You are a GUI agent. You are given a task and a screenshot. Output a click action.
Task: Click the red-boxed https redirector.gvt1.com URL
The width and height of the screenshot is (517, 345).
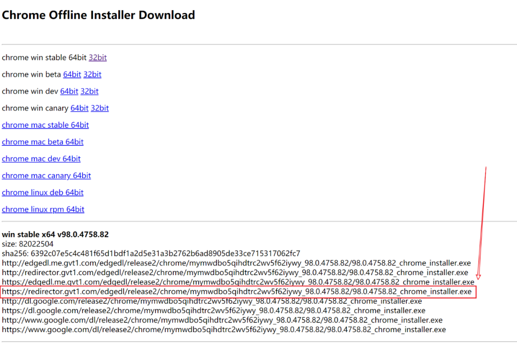pyautogui.click(x=236, y=292)
